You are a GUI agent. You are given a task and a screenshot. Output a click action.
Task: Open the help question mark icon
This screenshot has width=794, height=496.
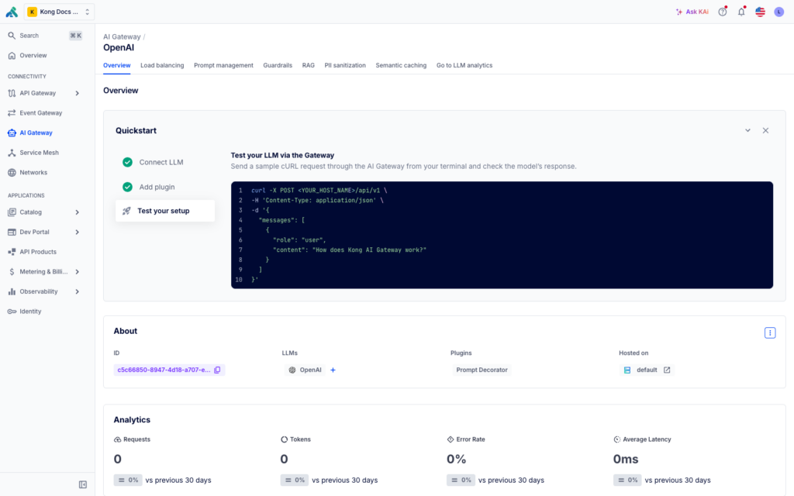pyautogui.click(x=723, y=12)
